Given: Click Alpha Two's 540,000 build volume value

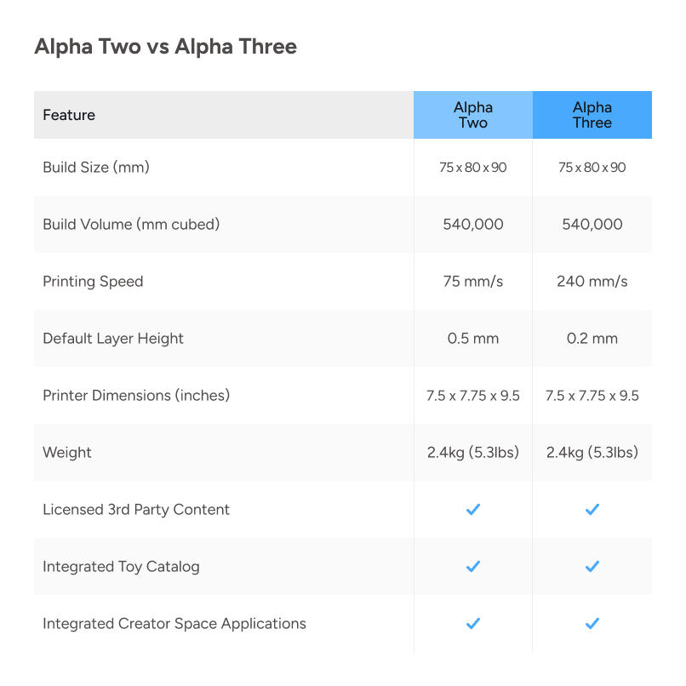Looking at the screenshot, I should point(473,224).
